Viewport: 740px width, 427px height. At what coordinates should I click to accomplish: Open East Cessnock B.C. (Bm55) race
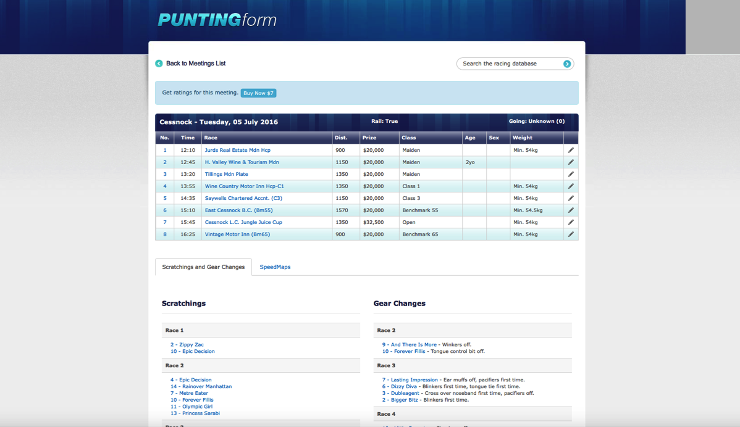point(238,210)
